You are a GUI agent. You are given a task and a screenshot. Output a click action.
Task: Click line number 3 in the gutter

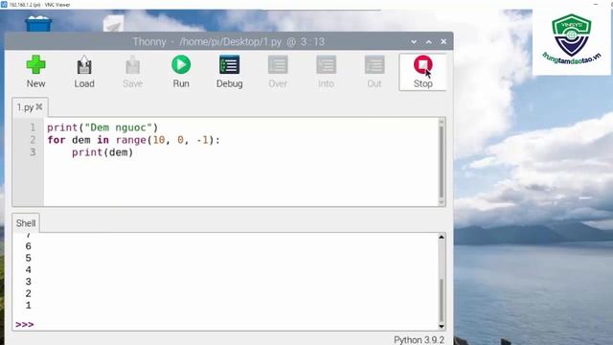[x=33, y=152]
